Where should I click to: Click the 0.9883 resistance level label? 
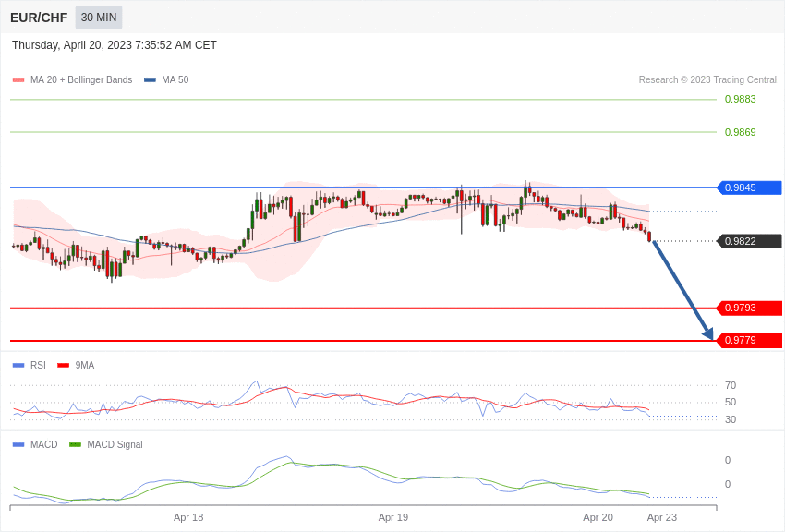[x=740, y=99]
